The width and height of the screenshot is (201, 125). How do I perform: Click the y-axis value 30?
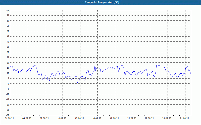(x=8, y=52)
